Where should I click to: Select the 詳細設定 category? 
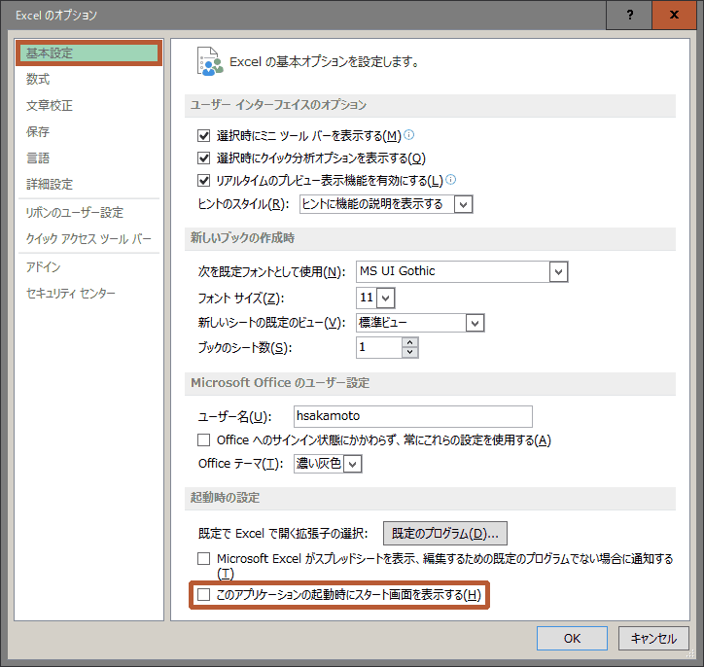[x=88, y=184]
